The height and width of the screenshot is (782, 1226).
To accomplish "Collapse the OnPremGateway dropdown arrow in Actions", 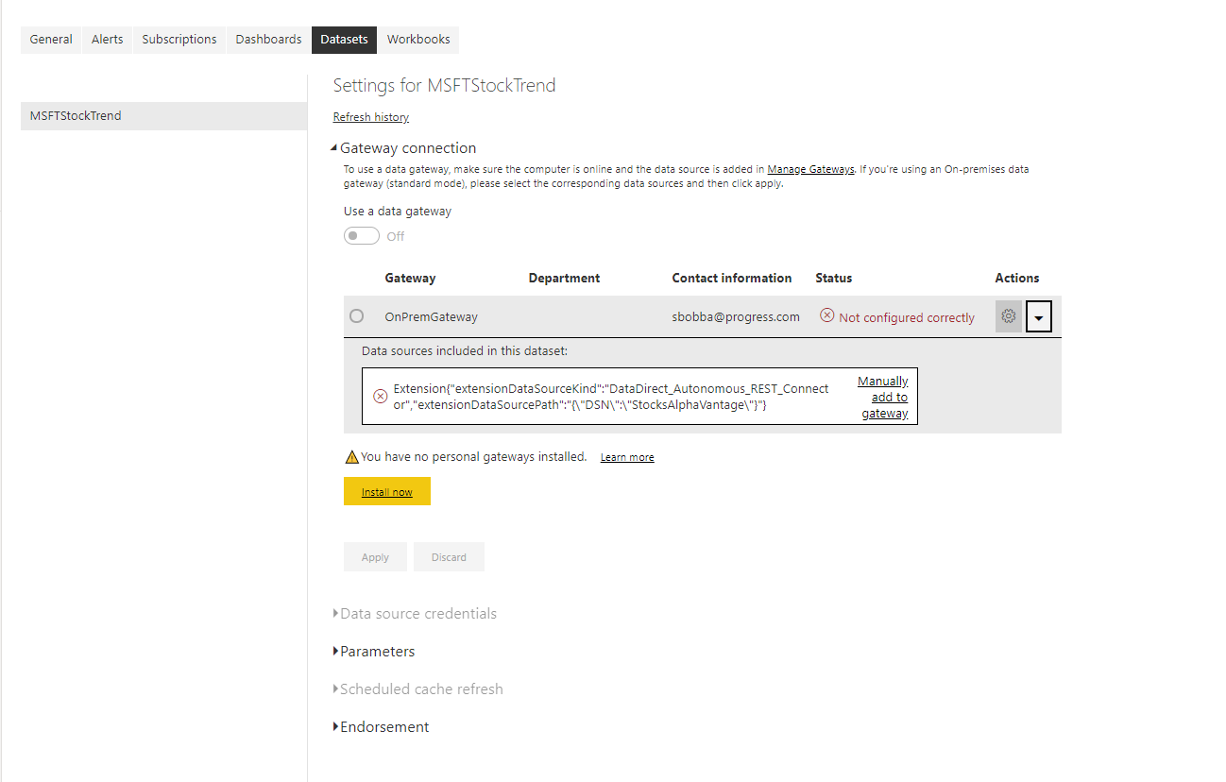I will [x=1038, y=317].
